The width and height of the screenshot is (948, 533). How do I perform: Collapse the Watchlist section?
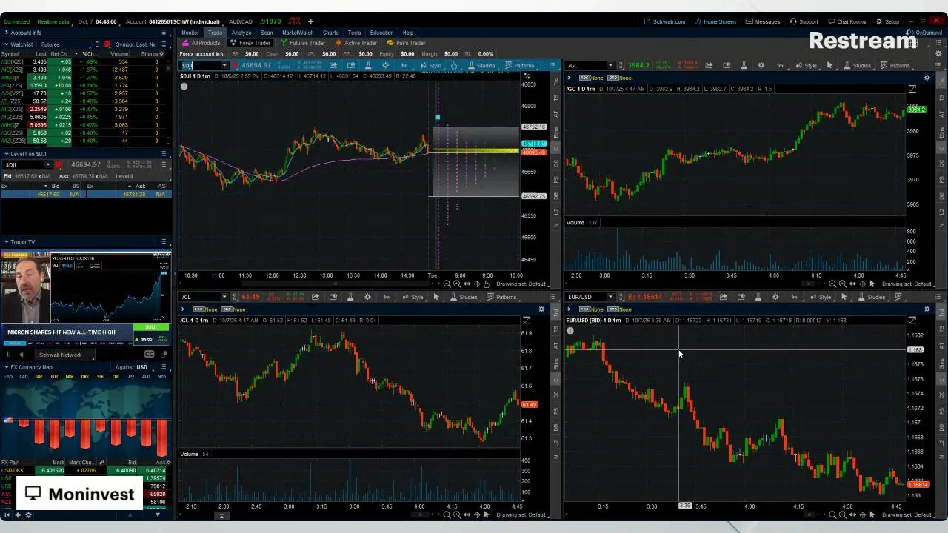pyautogui.click(x=6, y=44)
